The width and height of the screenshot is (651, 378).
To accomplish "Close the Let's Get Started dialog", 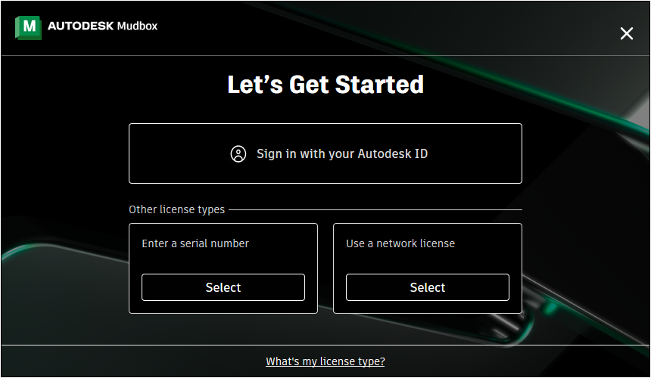I will point(627,33).
